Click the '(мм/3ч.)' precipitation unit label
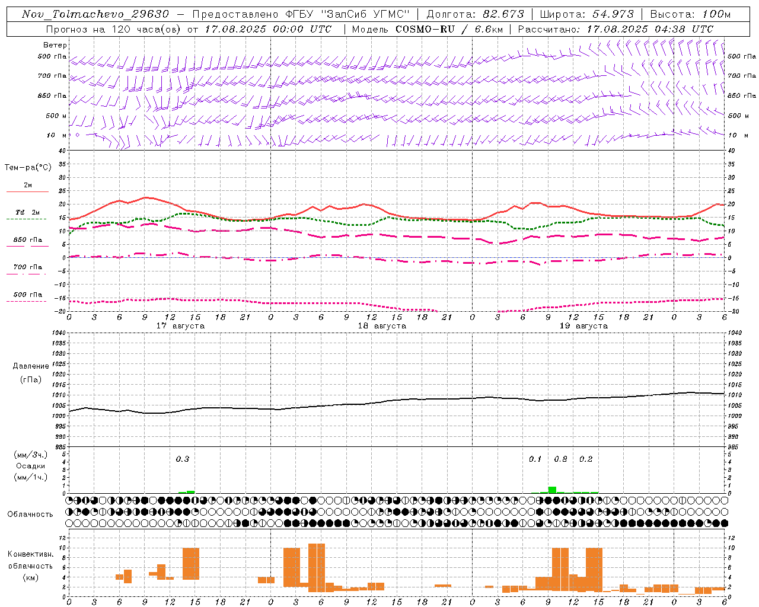Image resolution: width=759 pixels, height=607 pixels. tap(30, 455)
